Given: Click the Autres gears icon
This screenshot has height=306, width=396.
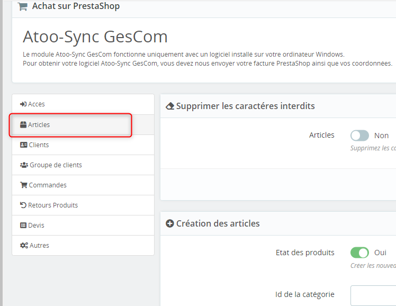Looking at the screenshot, I should click(x=24, y=246).
